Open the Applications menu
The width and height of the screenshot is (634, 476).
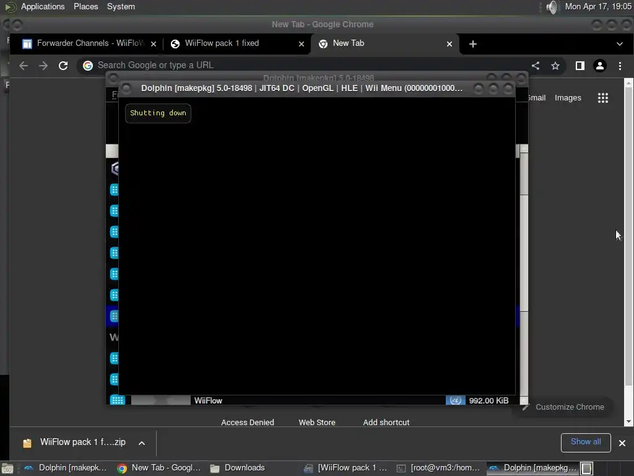pos(43,6)
